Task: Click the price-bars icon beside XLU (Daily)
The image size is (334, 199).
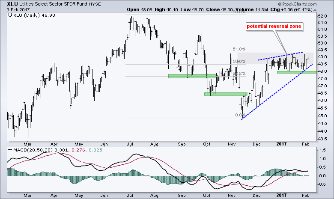Action: pos(10,15)
